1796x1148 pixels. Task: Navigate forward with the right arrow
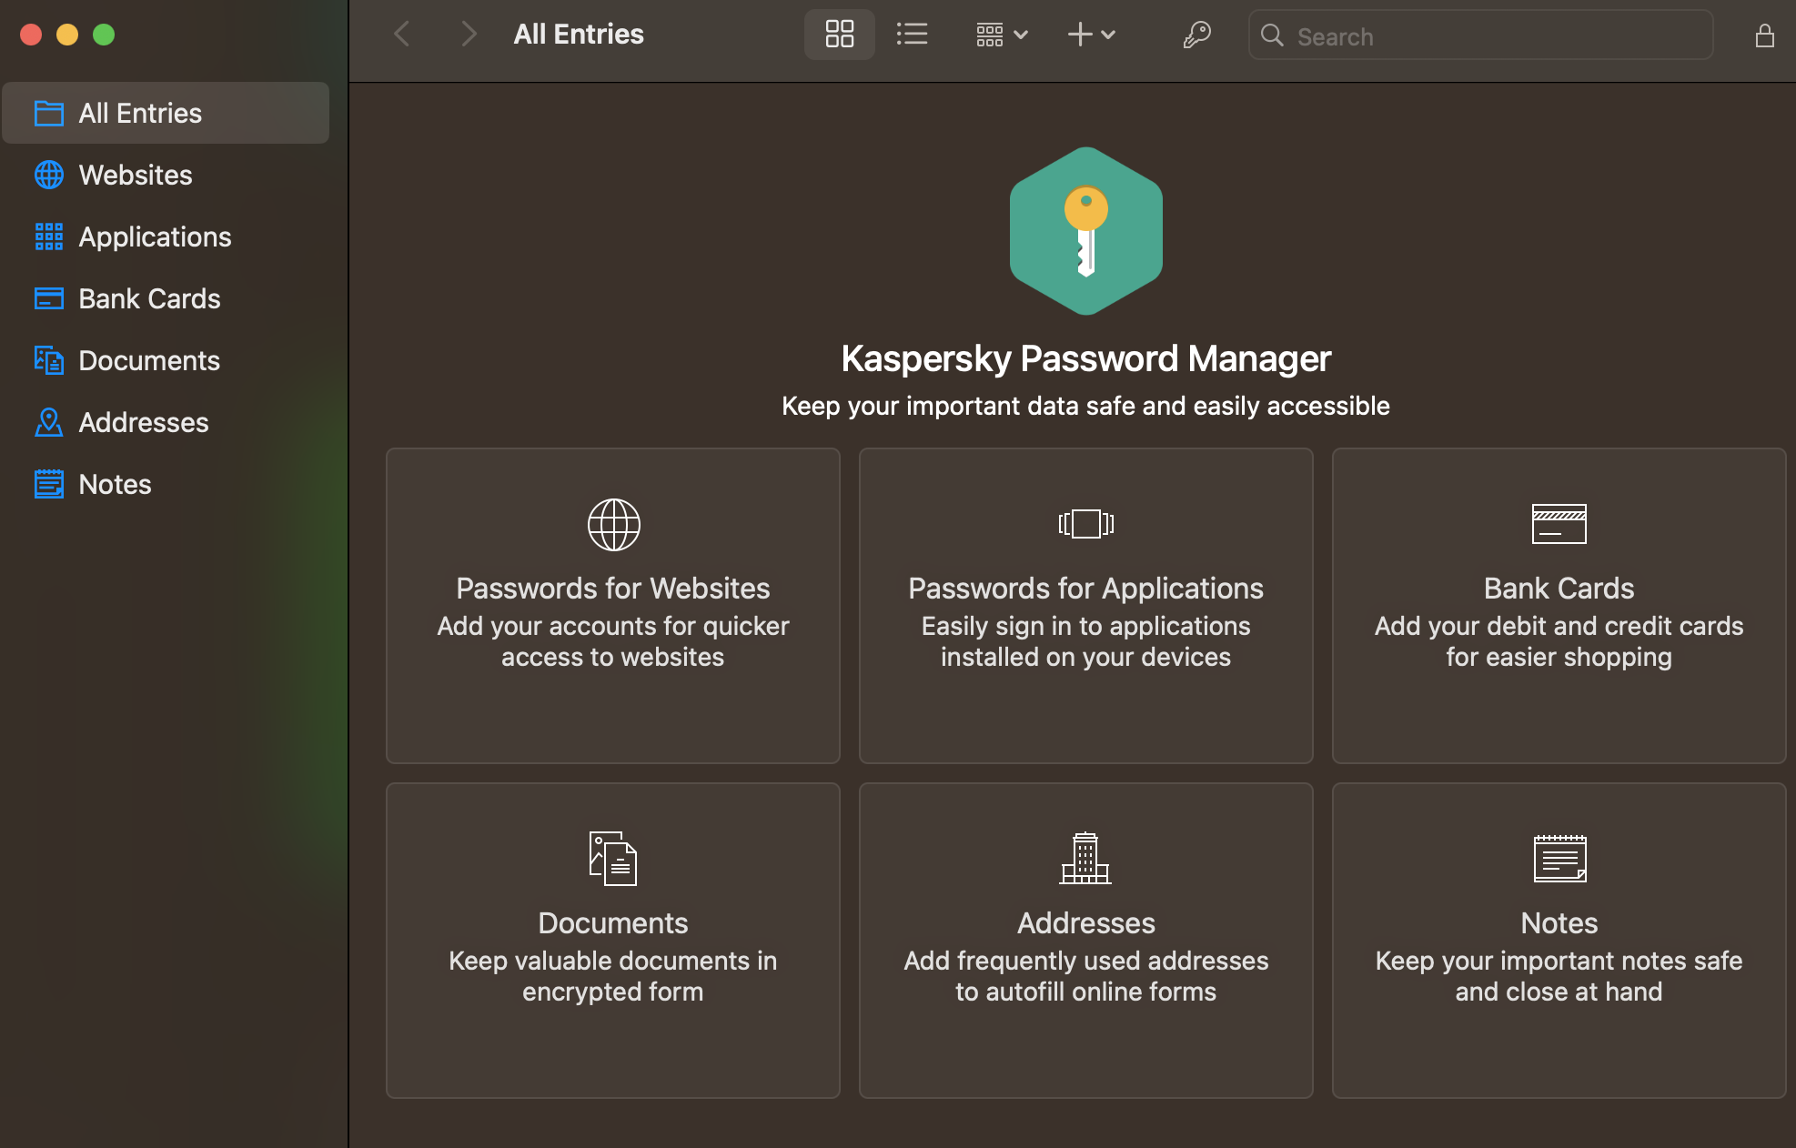[469, 35]
